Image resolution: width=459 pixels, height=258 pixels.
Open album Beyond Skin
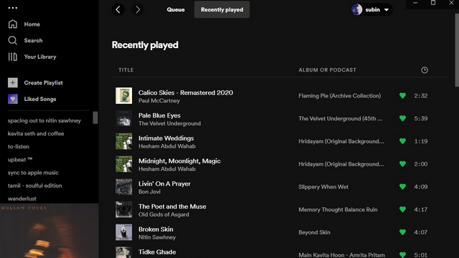314,232
